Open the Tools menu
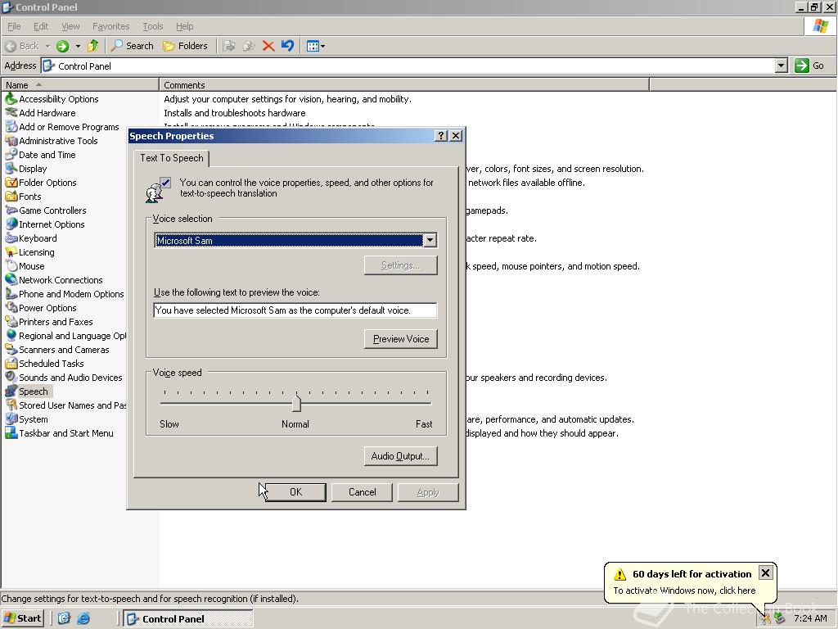The height and width of the screenshot is (629, 838). pyautogui.click(x=152, y=26)
